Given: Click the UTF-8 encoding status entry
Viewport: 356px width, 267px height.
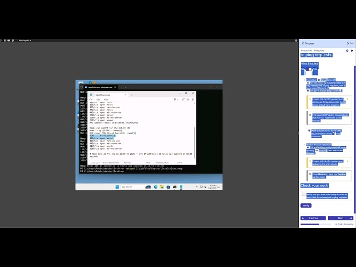Looking at the screenshot, I should [x=179, y=162].
